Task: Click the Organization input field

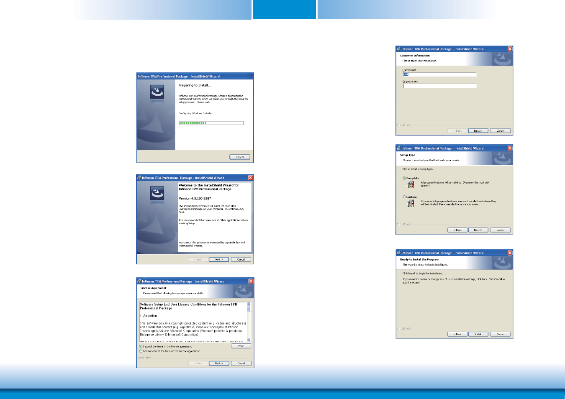Action: pos(440,86)
